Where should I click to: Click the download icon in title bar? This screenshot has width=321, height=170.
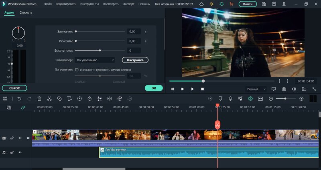284,4
